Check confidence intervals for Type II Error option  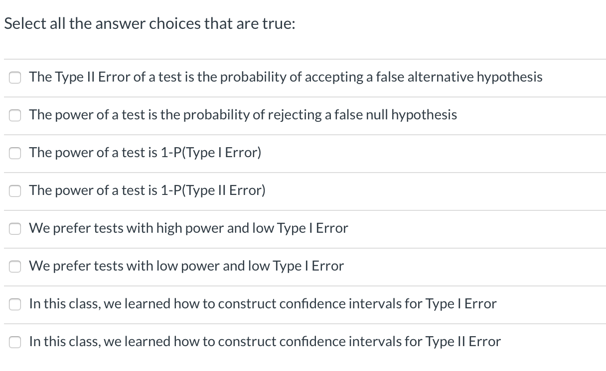pos(15,342)
